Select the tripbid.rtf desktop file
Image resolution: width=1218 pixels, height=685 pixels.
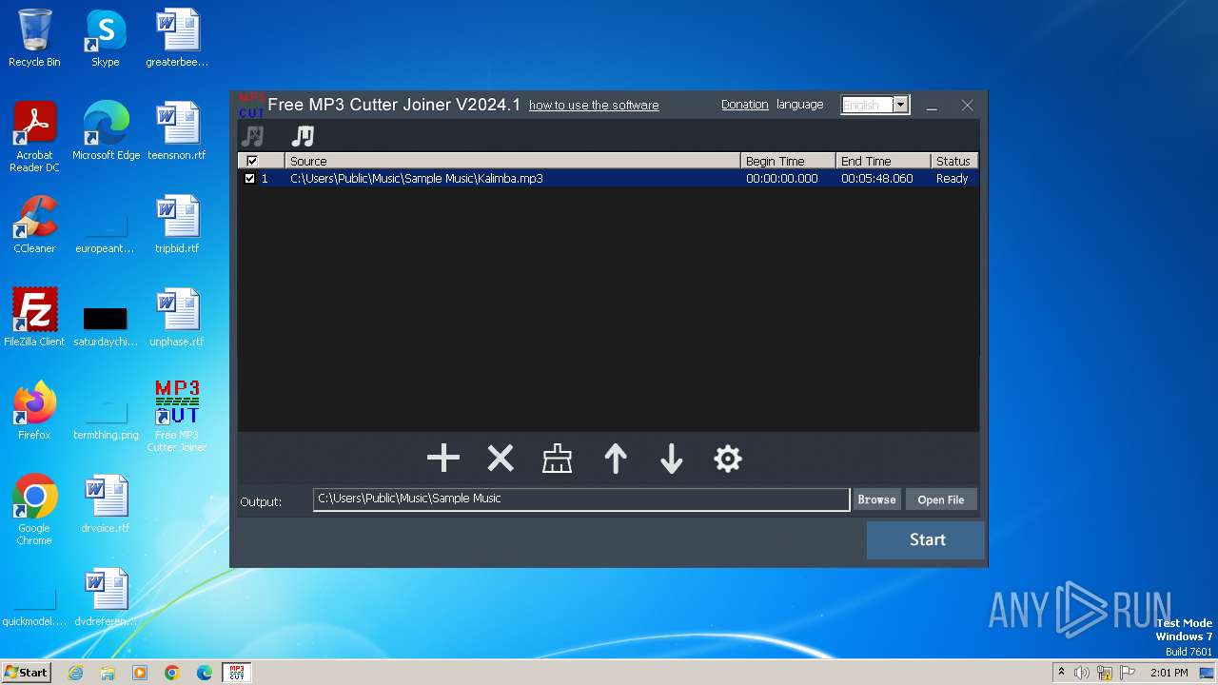pos(177,225)
